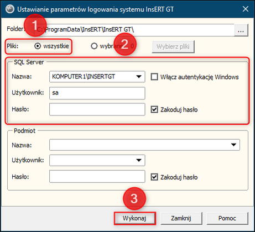The width and height of the screenshot is (255, 232).
Task: Click the Podmiot Hasło input field
Action: click(97, 176)
